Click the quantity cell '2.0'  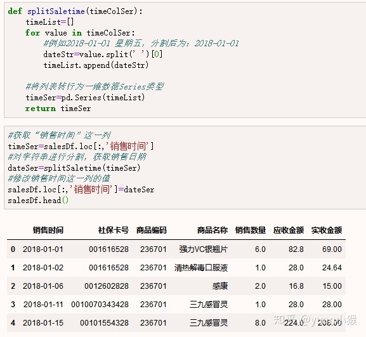[260, 286]
